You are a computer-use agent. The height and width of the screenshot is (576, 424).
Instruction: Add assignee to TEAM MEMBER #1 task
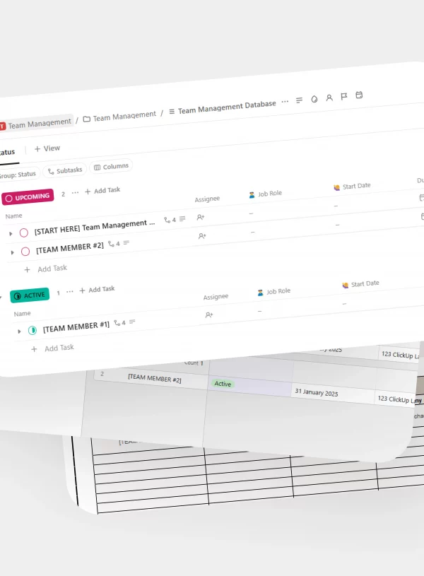tap(209, 315)
